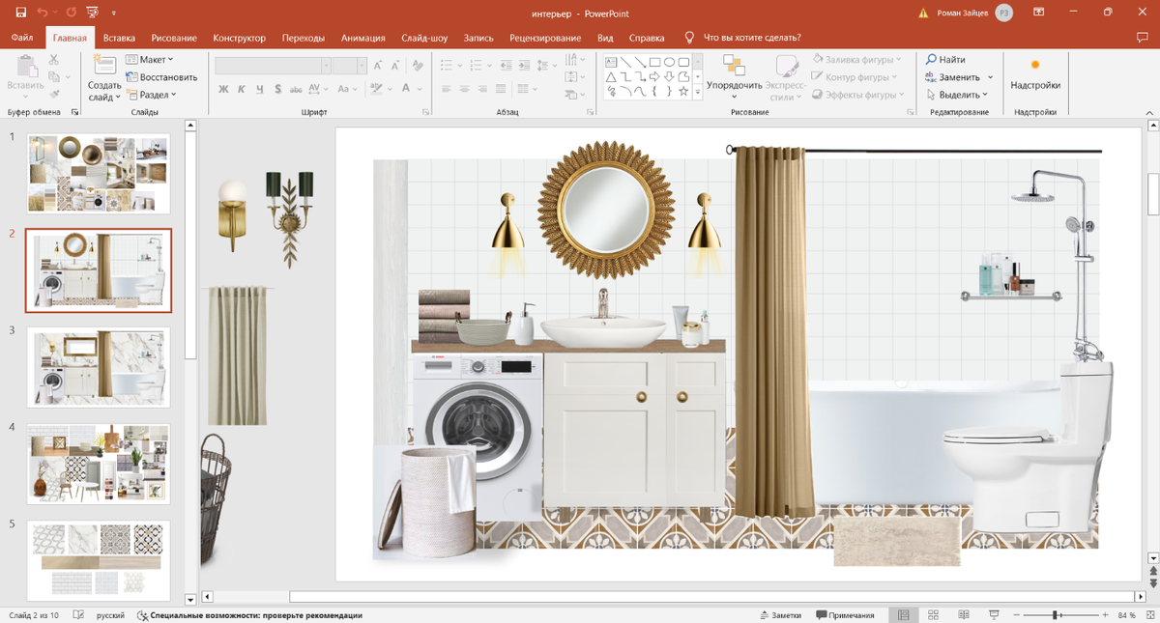Open the font size dropdown
Screen dimensions: 1160x623
362,67
